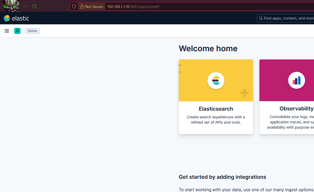Viewport: 314px width, 192px height.
Task: Click the Elasticsearch round logo icon
Action: tap(216, 81)
